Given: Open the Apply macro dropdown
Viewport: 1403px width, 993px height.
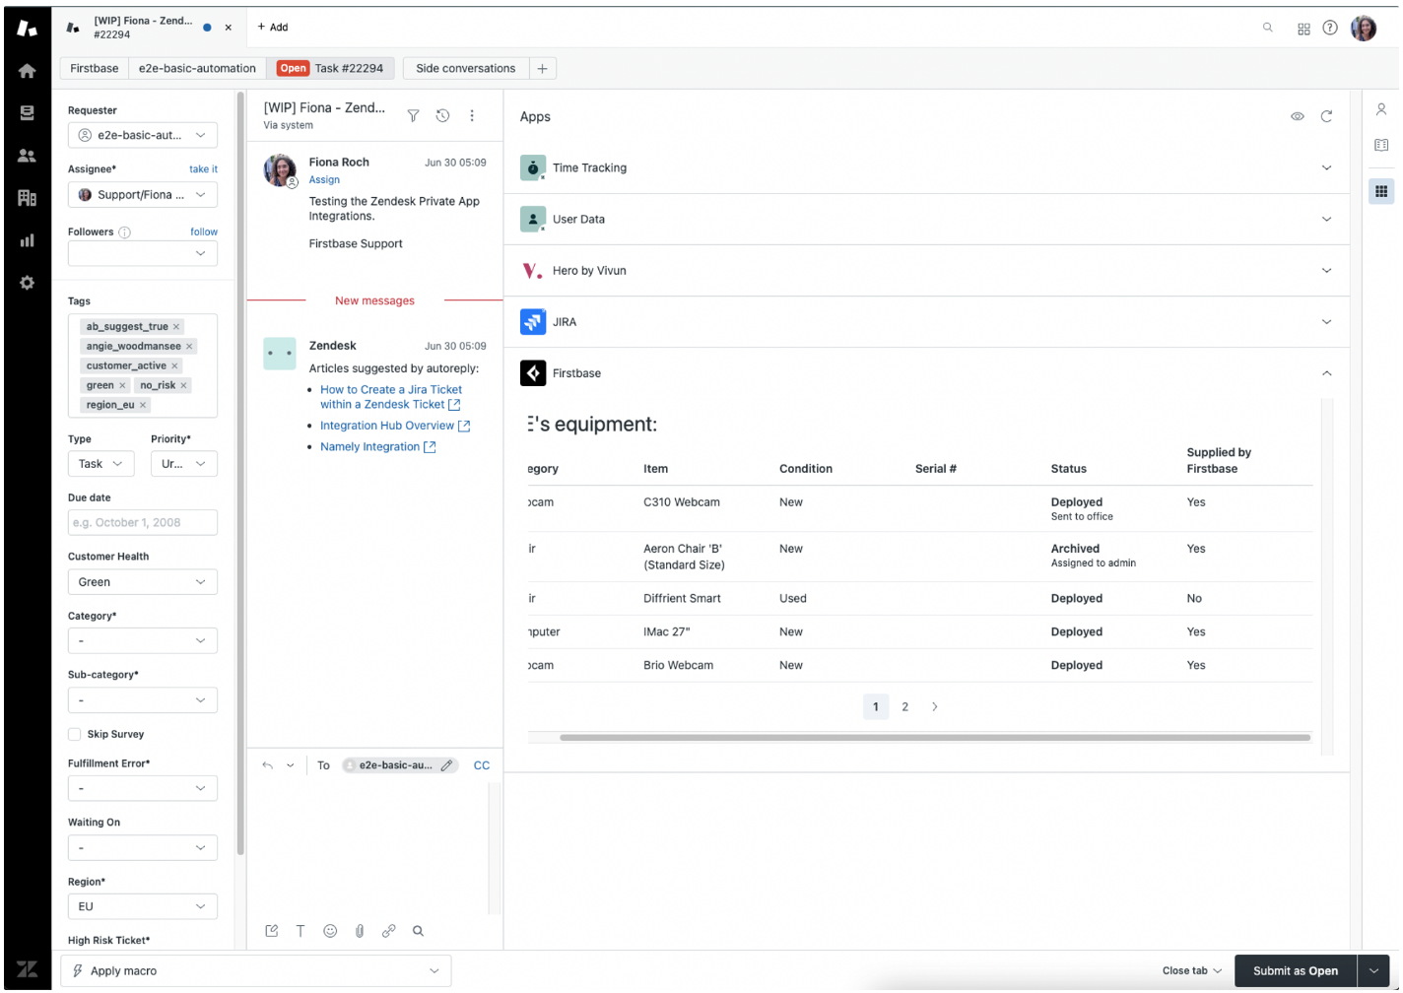Looking at the screenshot, I should (256, 971).
